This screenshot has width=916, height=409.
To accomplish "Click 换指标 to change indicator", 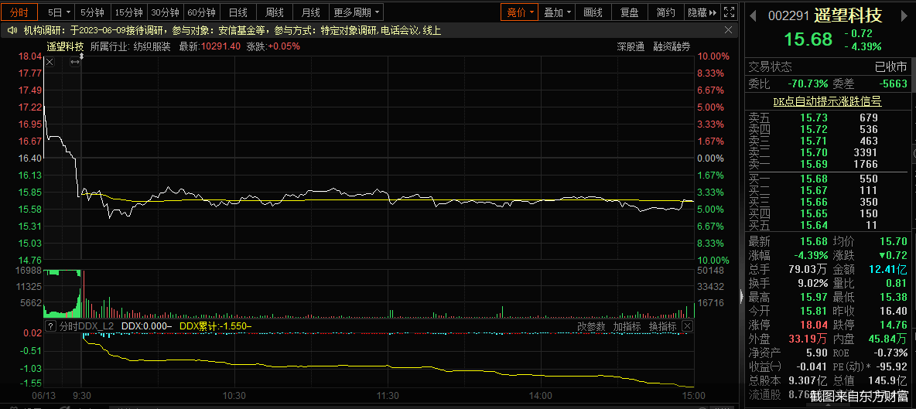I will pos(662,326).
